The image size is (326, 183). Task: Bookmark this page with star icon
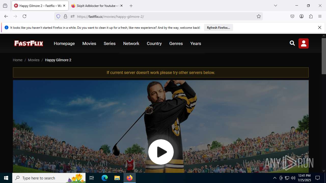point(259,17)
